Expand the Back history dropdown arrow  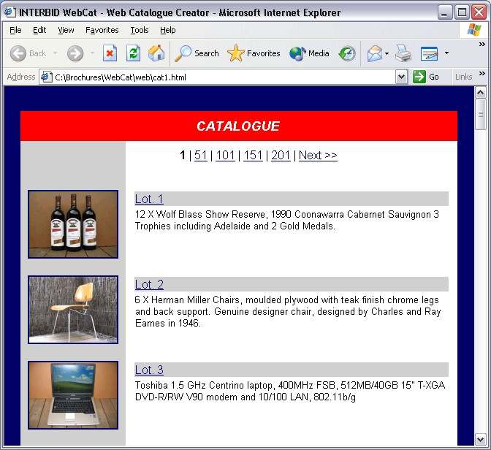click(56, 53)
